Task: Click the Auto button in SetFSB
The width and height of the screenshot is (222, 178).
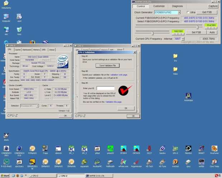Action: point(212,32)
